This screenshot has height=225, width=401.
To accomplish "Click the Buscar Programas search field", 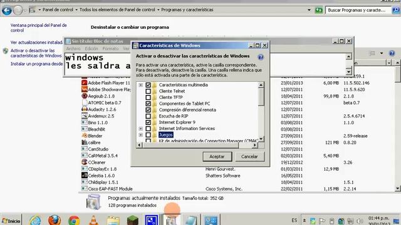I will (x=358, y=10).
